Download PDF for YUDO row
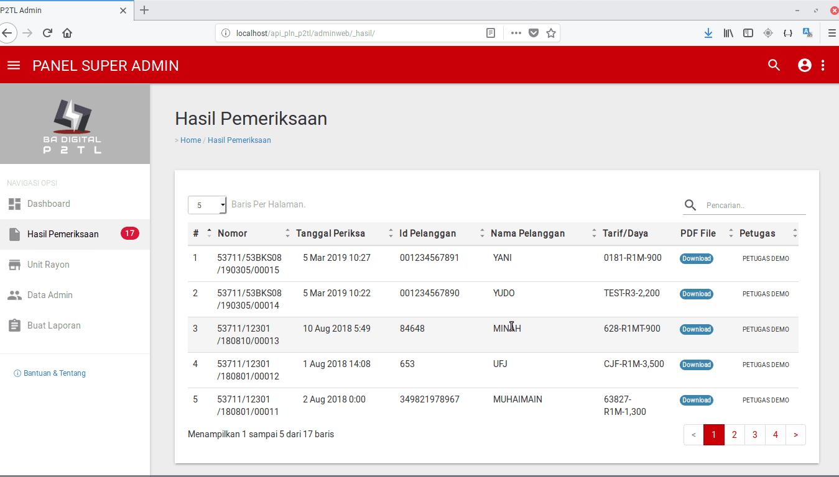The width and height of the screenshot is (839, 477). point(697,294)
